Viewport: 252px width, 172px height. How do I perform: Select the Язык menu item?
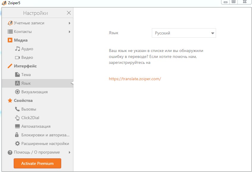(x=37, y=83)
